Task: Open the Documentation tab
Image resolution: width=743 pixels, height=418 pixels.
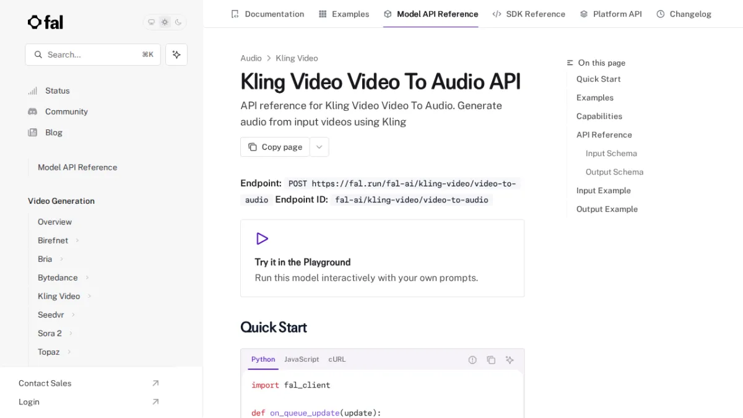Action: 267,14
